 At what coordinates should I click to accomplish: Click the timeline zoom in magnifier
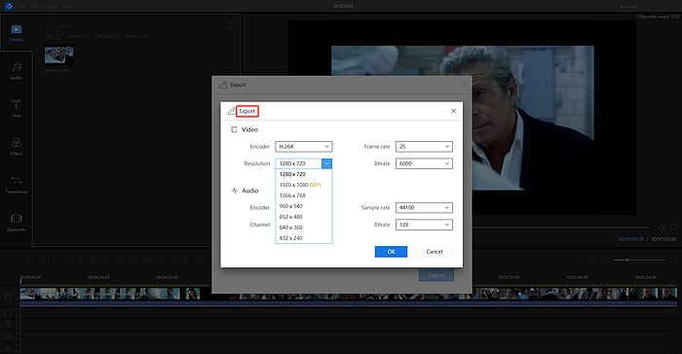(674, 260)
